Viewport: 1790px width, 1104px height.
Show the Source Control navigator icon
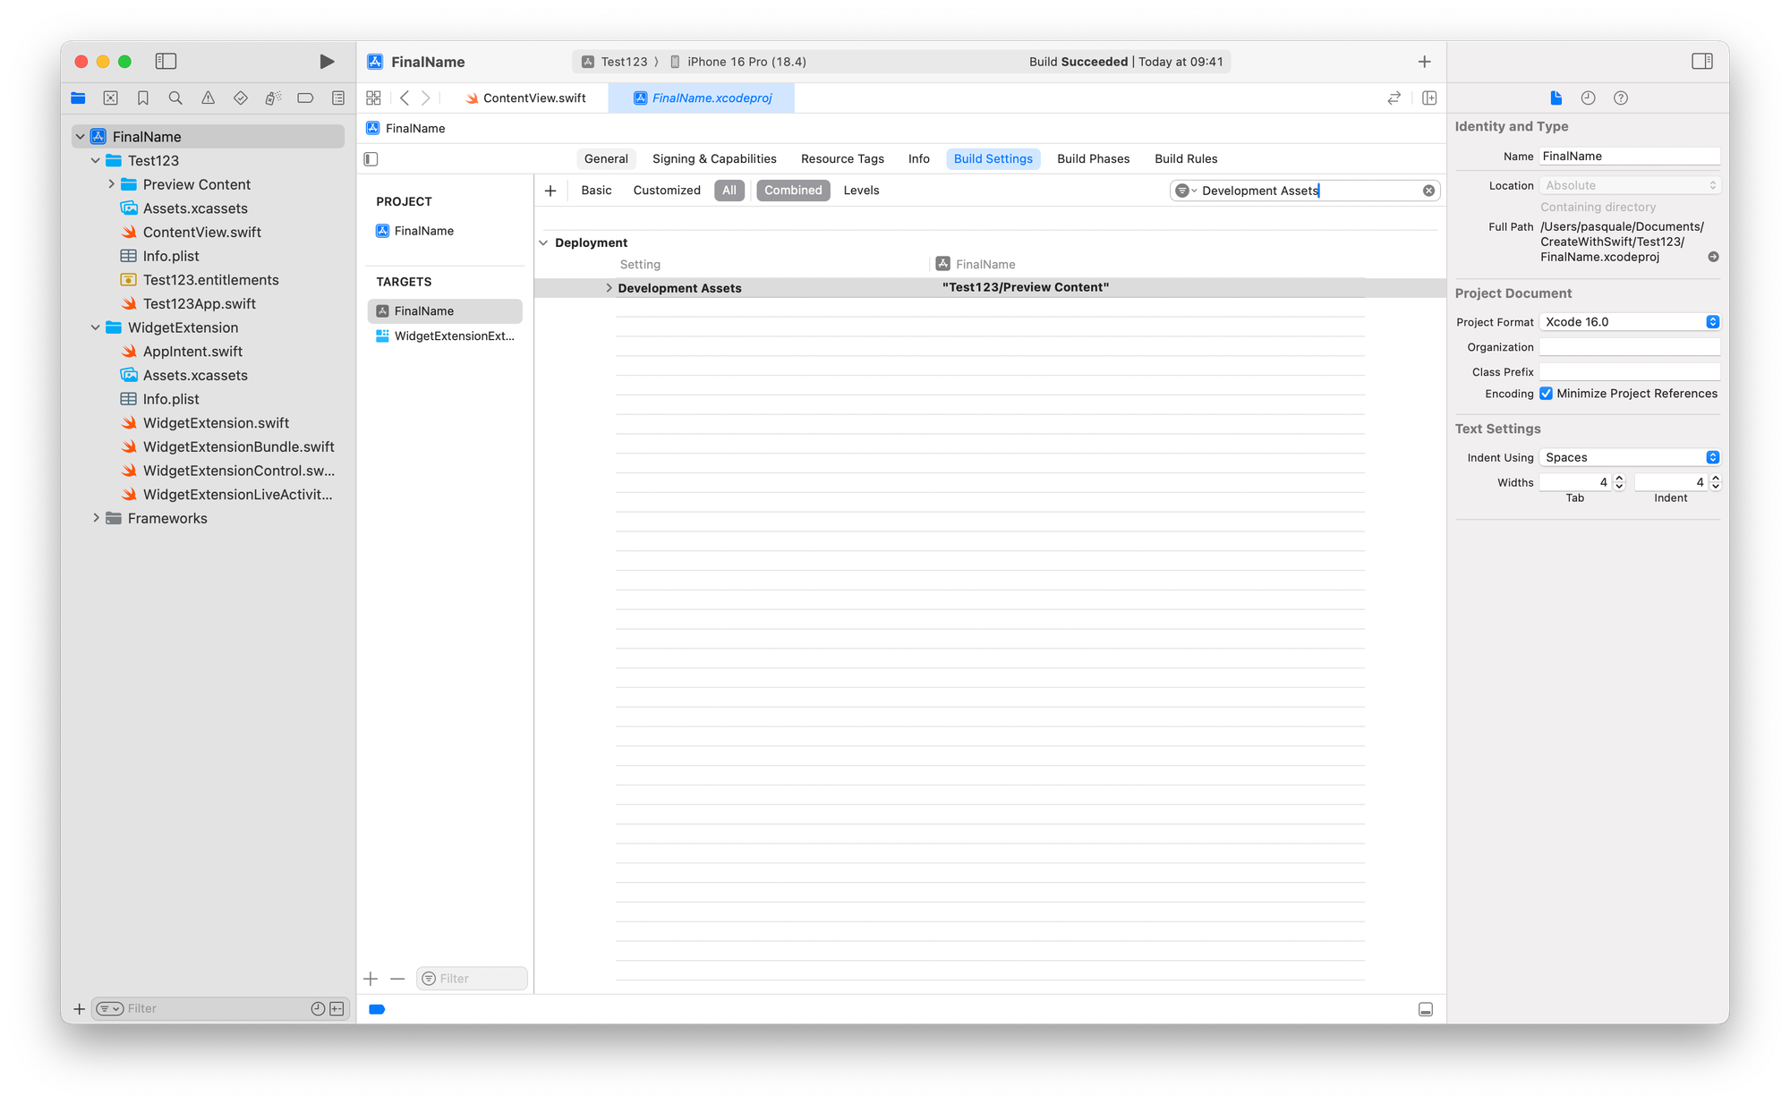(x=111, y=98)
